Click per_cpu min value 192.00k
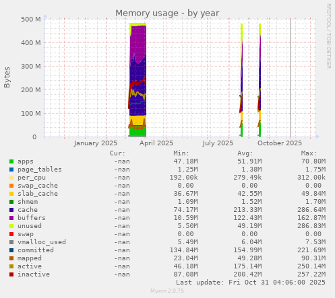Viewport: 335px width, 298px height. (184, 178)
